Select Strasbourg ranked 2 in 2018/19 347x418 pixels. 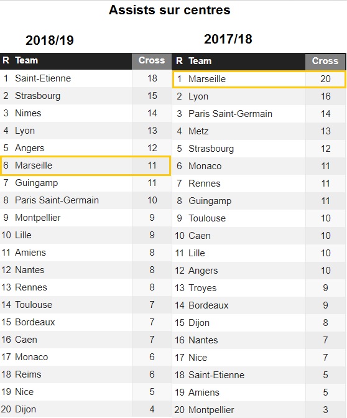(x=37, y=96)
